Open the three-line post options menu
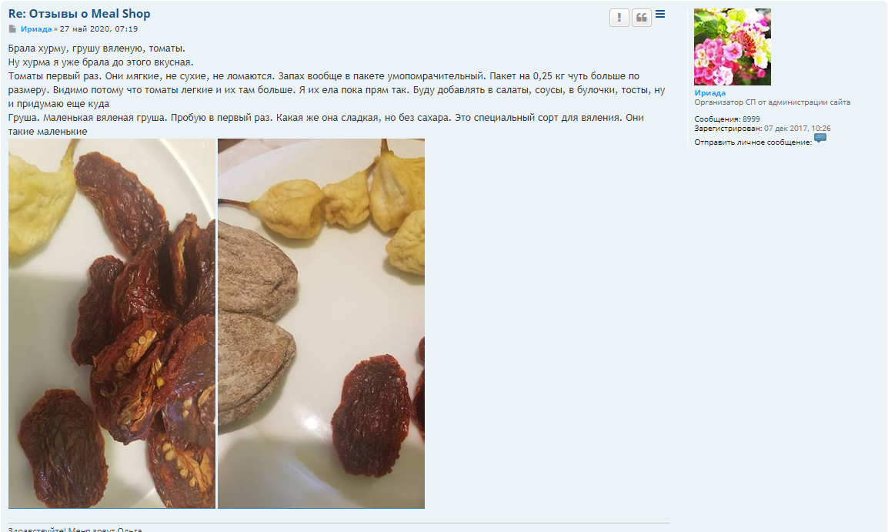The image size is (888, 532). tap(660, 14)
